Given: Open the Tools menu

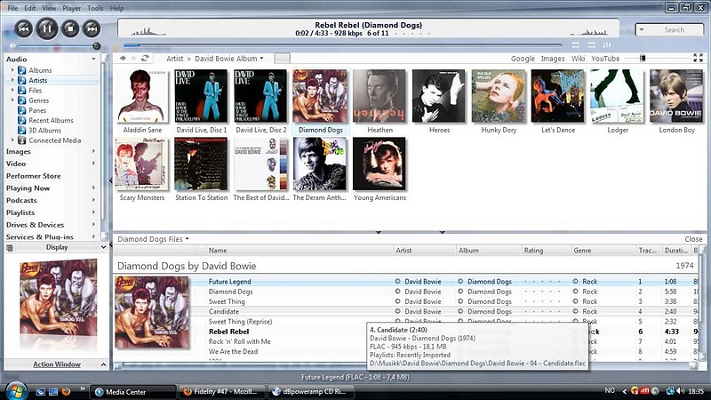Looking at the screenshot, I should [x=95, y=8].
